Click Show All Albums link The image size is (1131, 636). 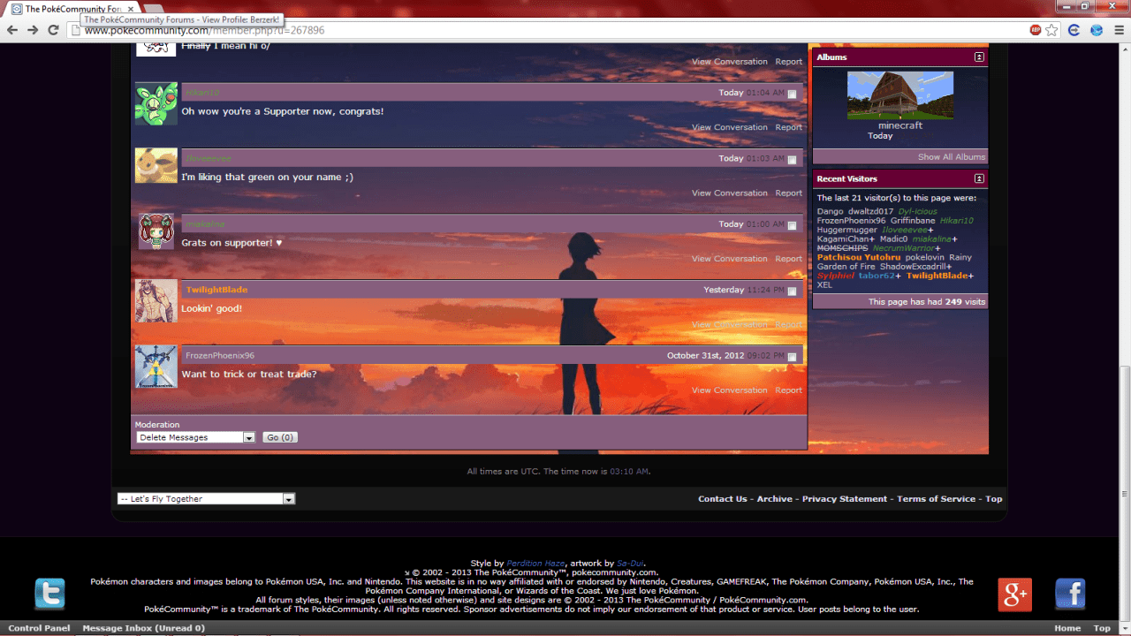click(952, 157)
